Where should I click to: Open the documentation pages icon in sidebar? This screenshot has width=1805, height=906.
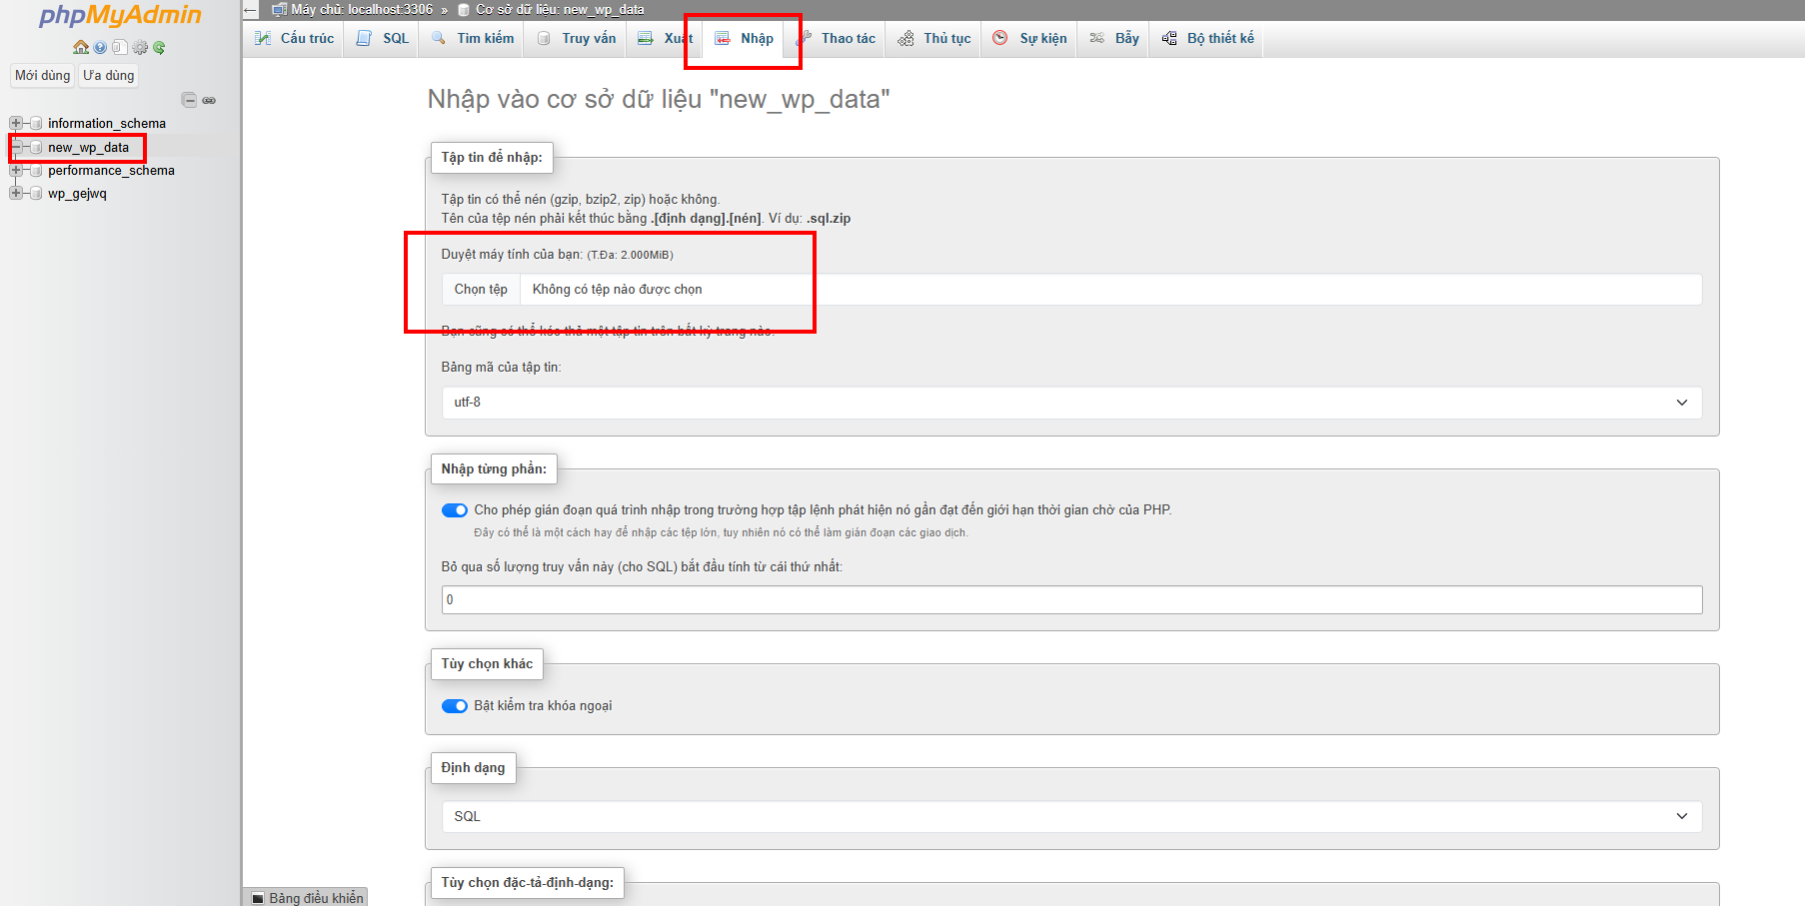coord(119,47)
